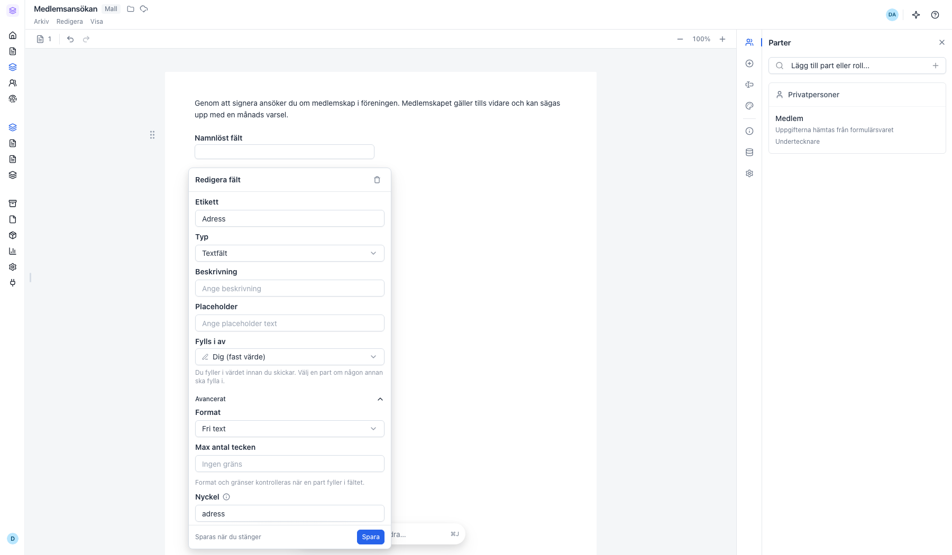Open the Format dropdown showing Fri text

coord(290,429)
